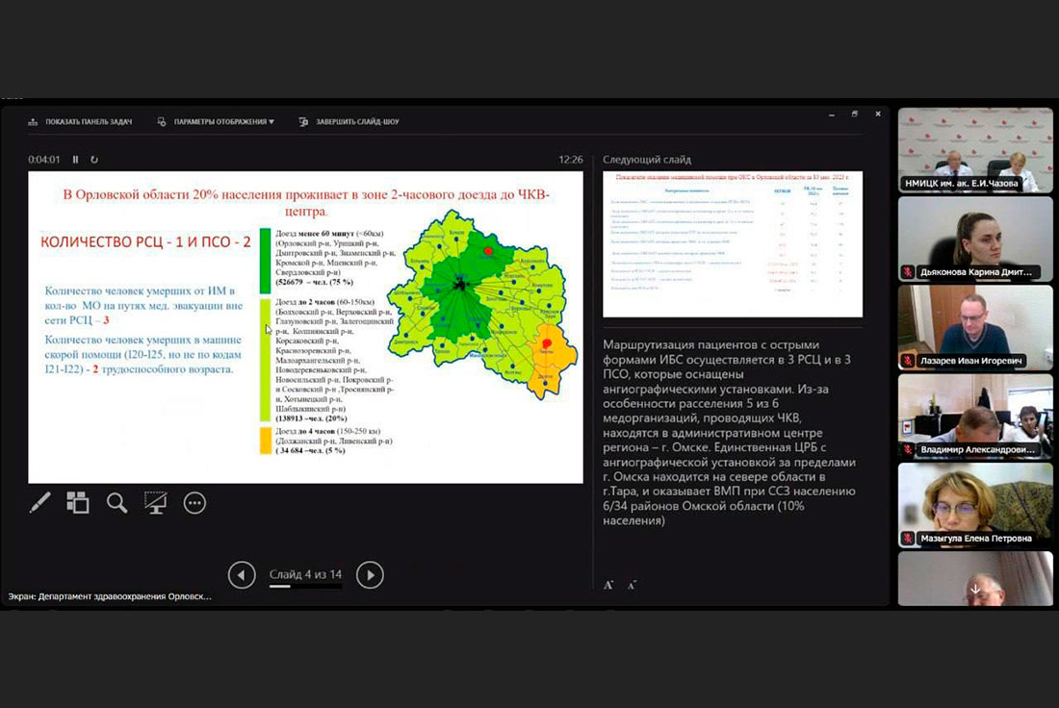Select НМИЦК им. ак. Е.И.Чазова video tile
The width and height of the screenshot is (1059, 708).
click(x=975, y=150)
